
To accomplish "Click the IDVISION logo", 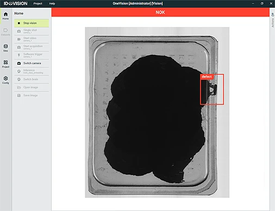I will coord(16,3).
